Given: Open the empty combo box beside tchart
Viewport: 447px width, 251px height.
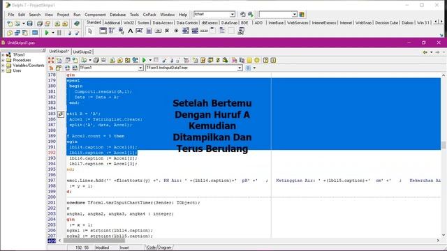Looking at the screenshot, I should pos(295,14).
